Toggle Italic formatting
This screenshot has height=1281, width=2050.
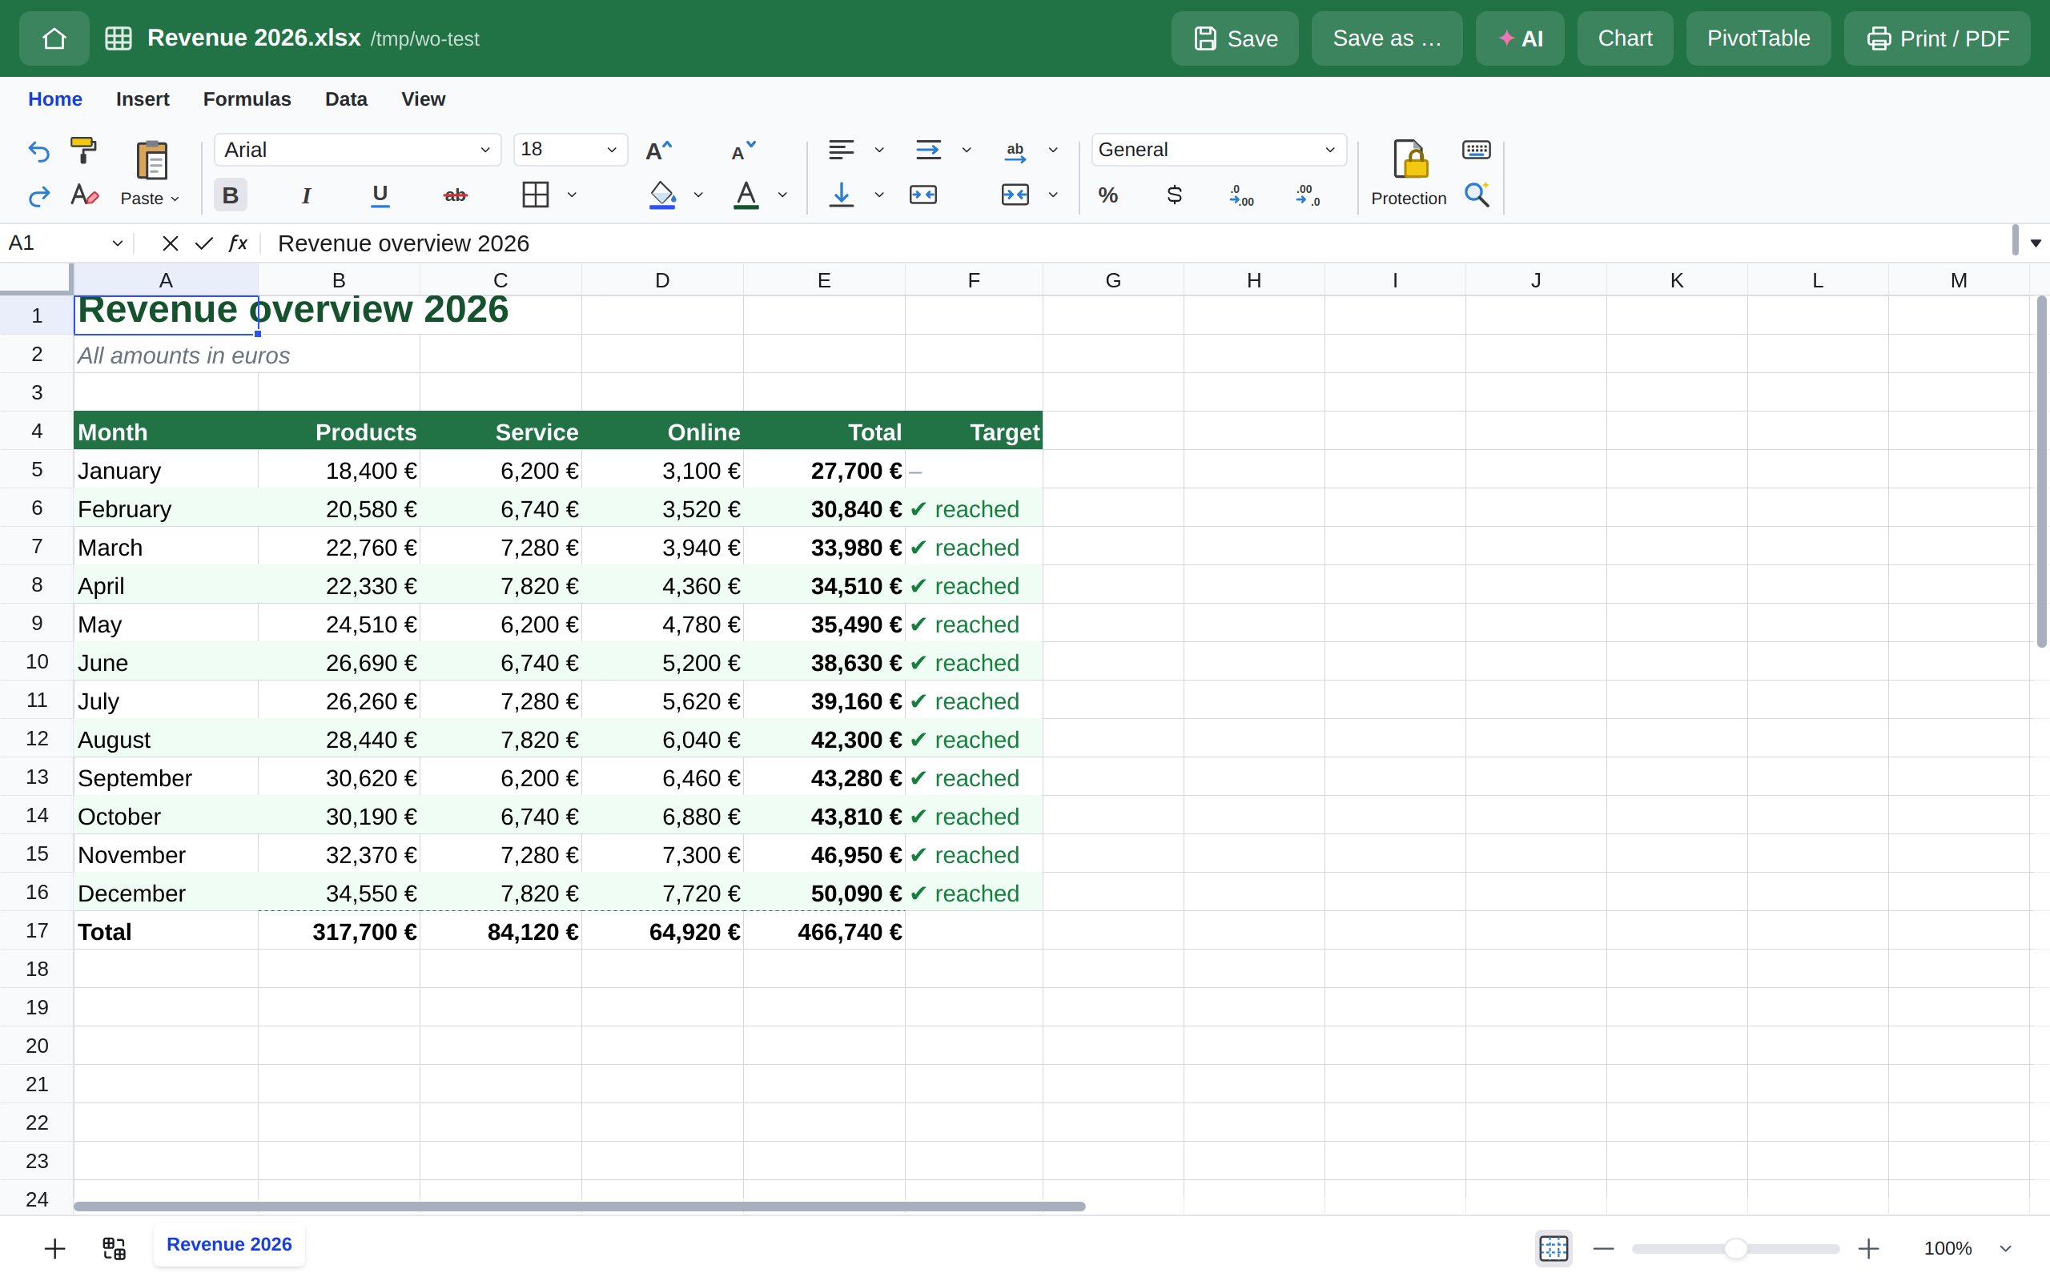click(x=306, y=195)
